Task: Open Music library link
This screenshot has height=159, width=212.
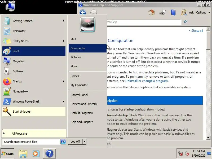Action: tap(87, 66)
